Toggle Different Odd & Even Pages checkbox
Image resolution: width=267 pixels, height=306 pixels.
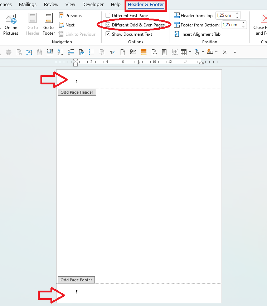[108, 25]
